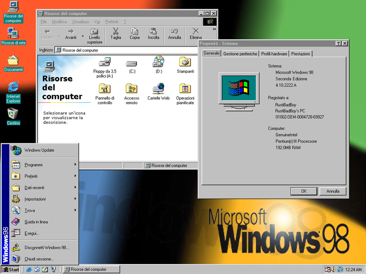
Task: Click the Start button
Action: coord(11,269)
